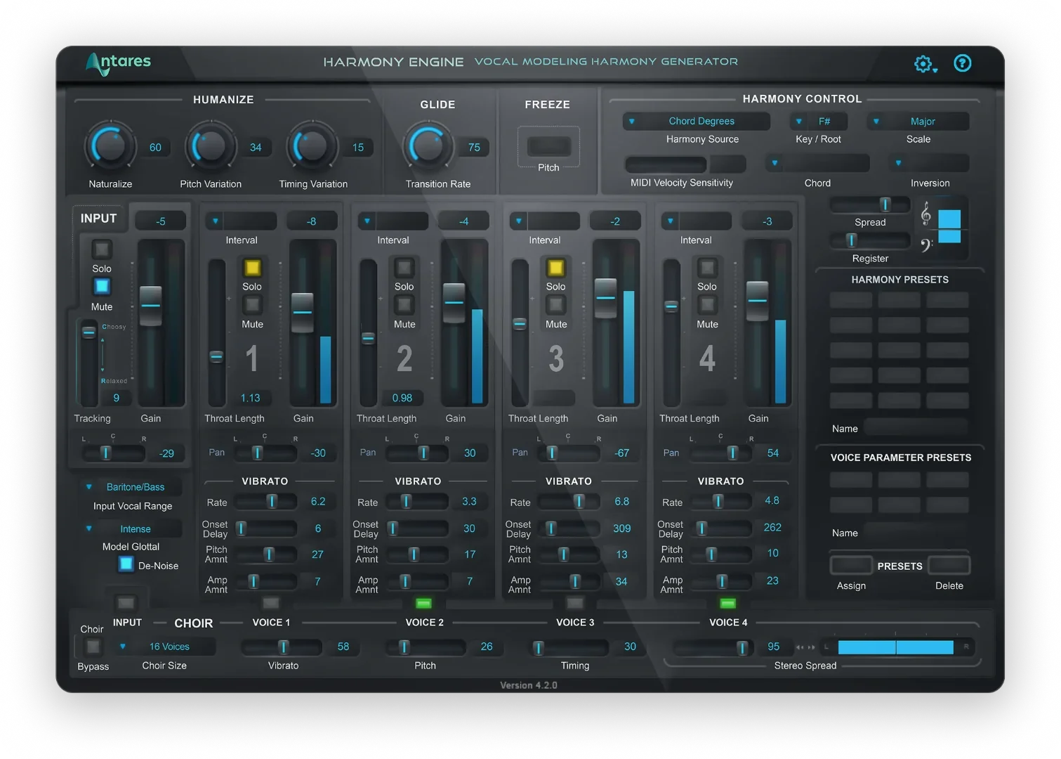This screenshot has width=1061, height=759.
Task: Toggle Choir enable for Voice 2
Action: [x=423, y=604]
